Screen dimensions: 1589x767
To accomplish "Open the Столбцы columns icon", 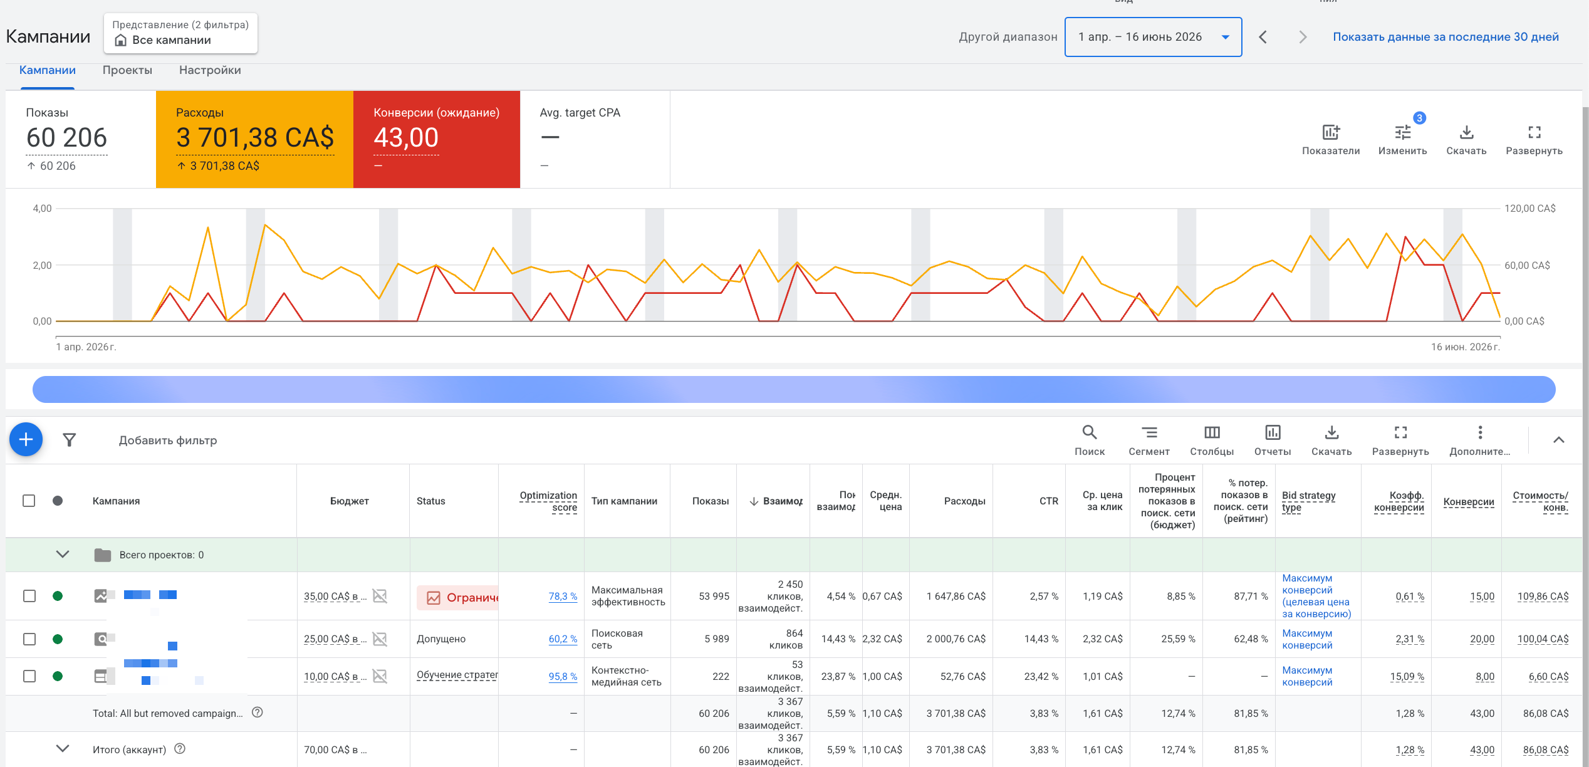I will click(x=1212, y=432).
